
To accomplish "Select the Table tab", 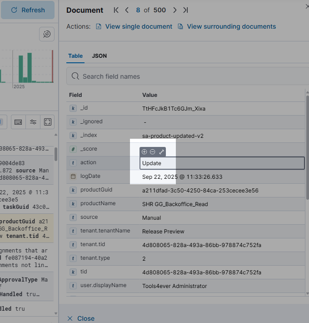I will pos(75,56).
